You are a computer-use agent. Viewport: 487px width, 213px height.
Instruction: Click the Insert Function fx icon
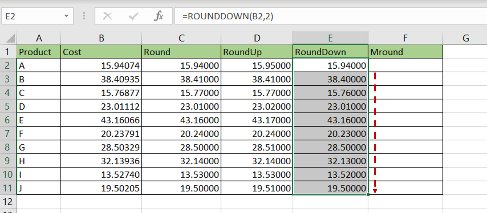(159, 16)
